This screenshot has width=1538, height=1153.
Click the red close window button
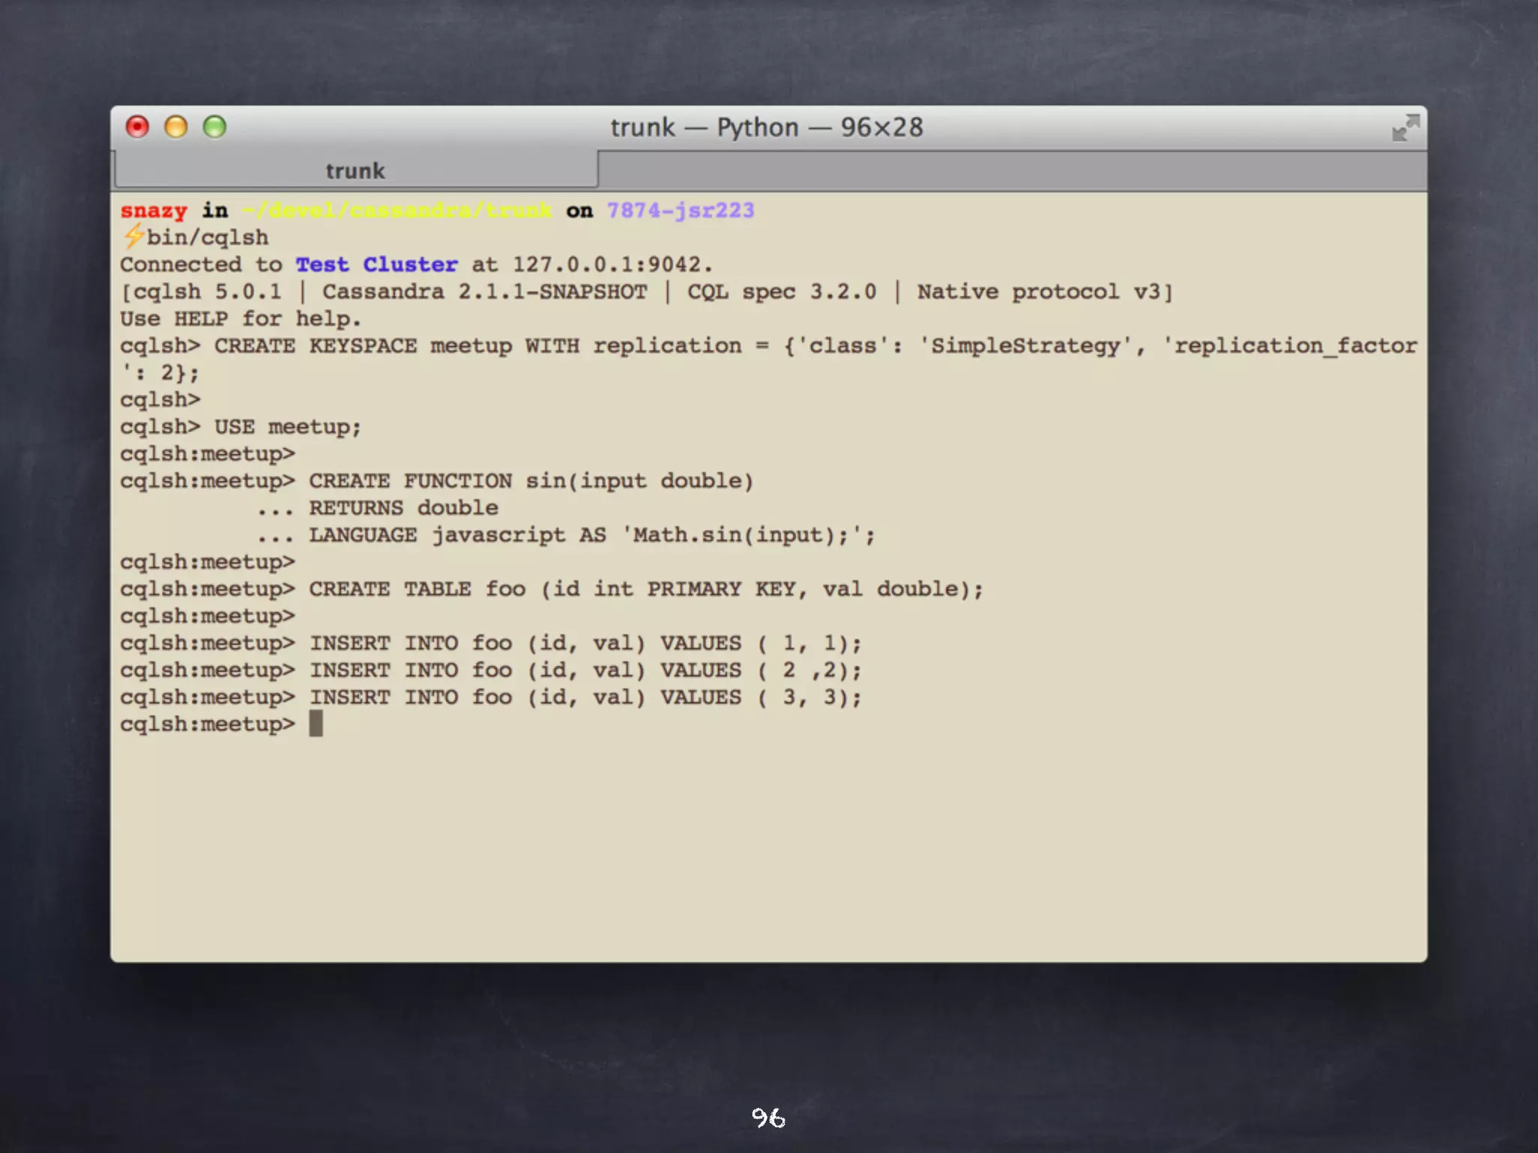(x=137, y=127)
